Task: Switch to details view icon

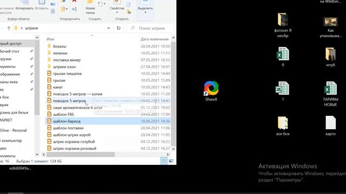Action: tap(164, 161)
